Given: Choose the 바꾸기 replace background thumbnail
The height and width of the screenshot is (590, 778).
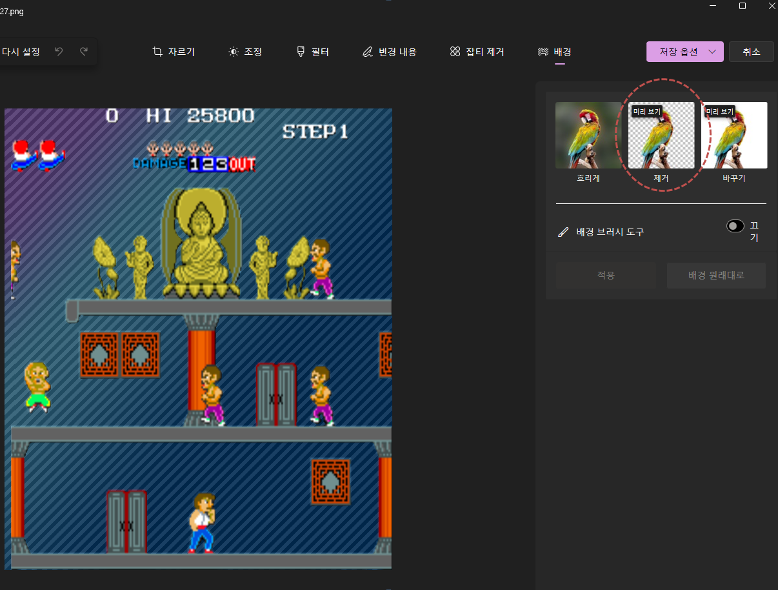Looking at the screenshot, I should [734, 135].
